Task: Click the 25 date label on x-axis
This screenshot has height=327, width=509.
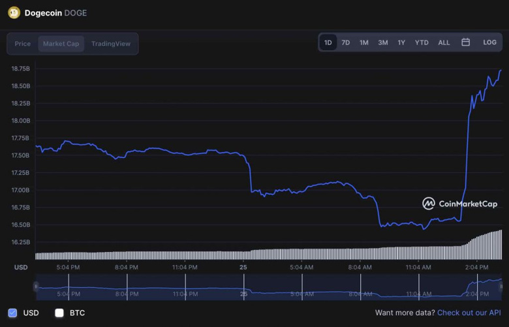Action: coord(243,267)
